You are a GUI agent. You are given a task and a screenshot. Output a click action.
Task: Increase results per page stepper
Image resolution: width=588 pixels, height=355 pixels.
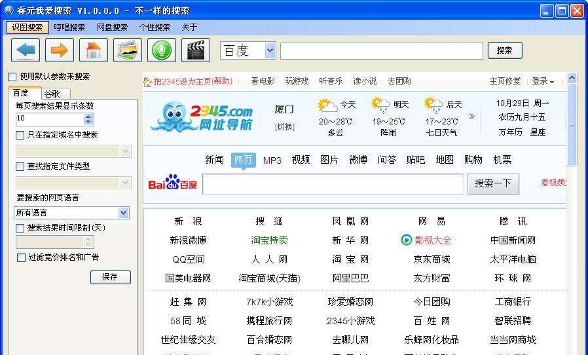88,117
